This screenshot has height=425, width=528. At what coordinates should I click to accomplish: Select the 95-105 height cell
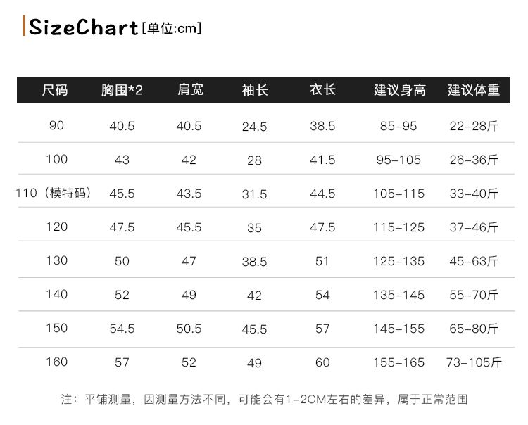pyautogui.click(x=398, y=160)
